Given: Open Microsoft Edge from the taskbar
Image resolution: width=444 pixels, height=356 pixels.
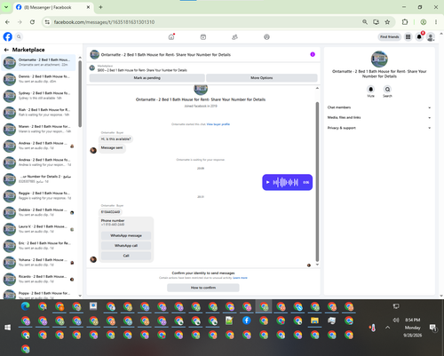Looking at the screenshot, I should pyautogui.click(x=26, y=306).
